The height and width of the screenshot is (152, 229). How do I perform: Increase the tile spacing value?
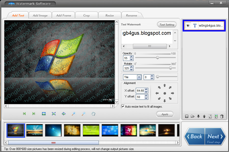[x=152, y=76]
